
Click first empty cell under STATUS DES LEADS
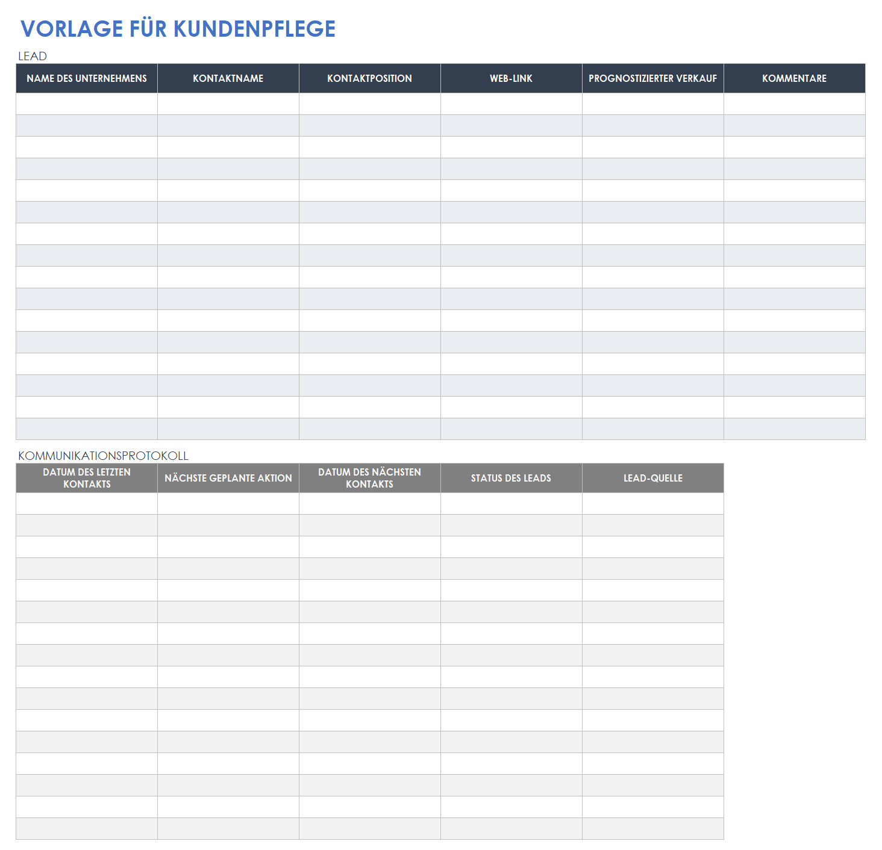pyautogui.click(x=511, y=504)
